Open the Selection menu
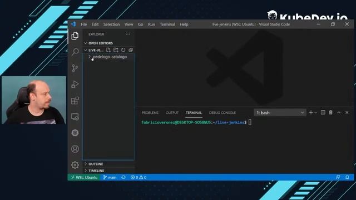 pyautogui.click(x=111, y=24)
